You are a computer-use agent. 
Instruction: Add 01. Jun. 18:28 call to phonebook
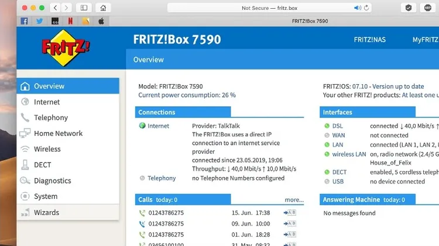(290, 234)
